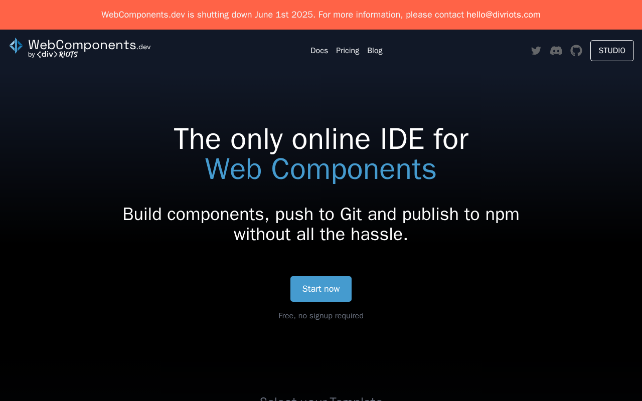Click the 'Select your Template' heading
Screen dimensions: 642x401
tap(321, 398)
